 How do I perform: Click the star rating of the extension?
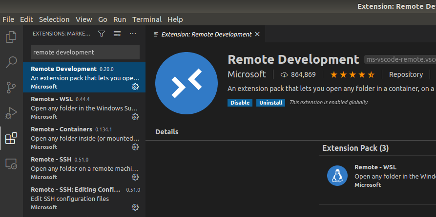click(353, 74)
